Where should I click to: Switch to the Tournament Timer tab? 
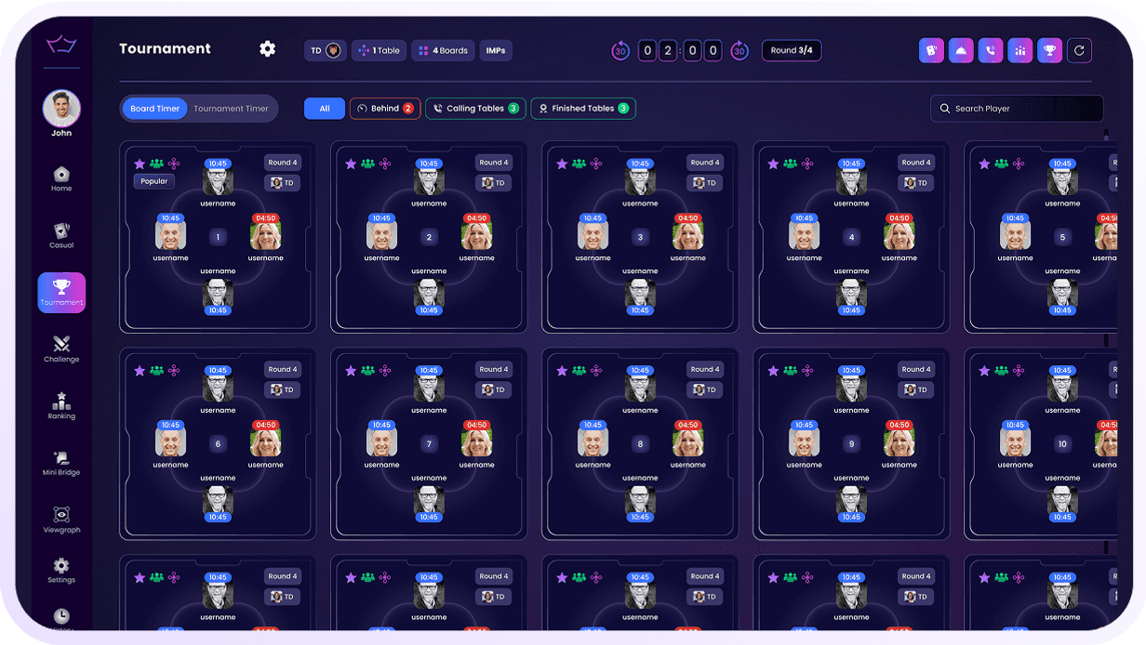231,108
